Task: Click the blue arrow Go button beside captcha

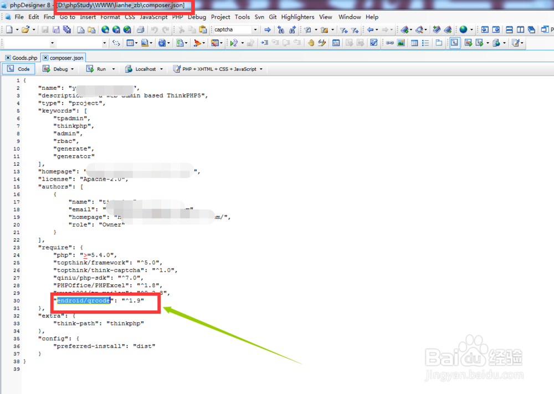Action: (268, 30)
